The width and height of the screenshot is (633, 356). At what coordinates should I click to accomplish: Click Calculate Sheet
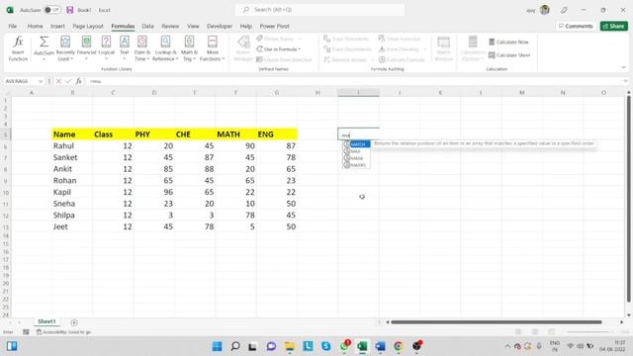click(x=509, y=55)
